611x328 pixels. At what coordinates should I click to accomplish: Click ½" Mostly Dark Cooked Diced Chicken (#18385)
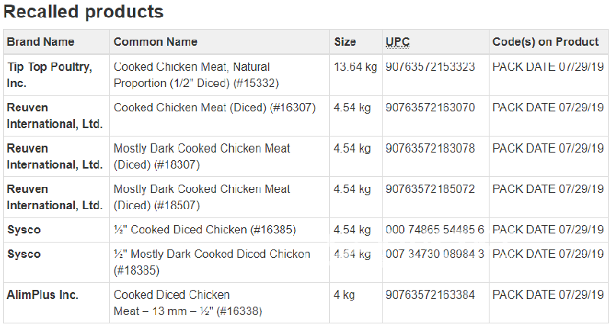(x=212, y=262)
